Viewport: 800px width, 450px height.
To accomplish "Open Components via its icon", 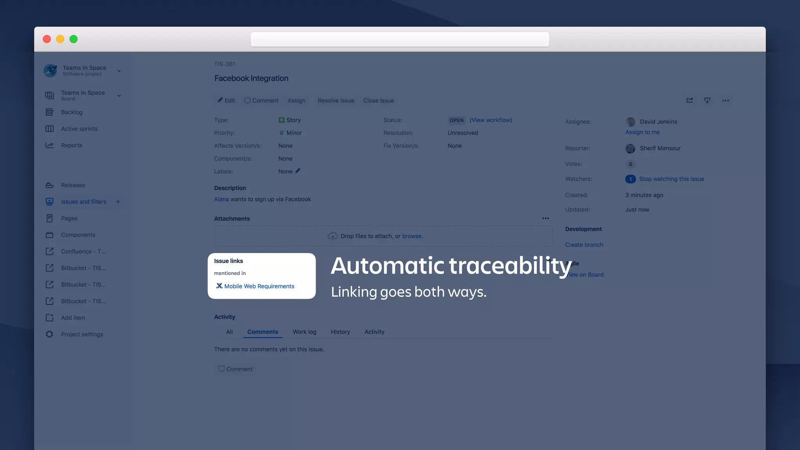I will [49, 235].
